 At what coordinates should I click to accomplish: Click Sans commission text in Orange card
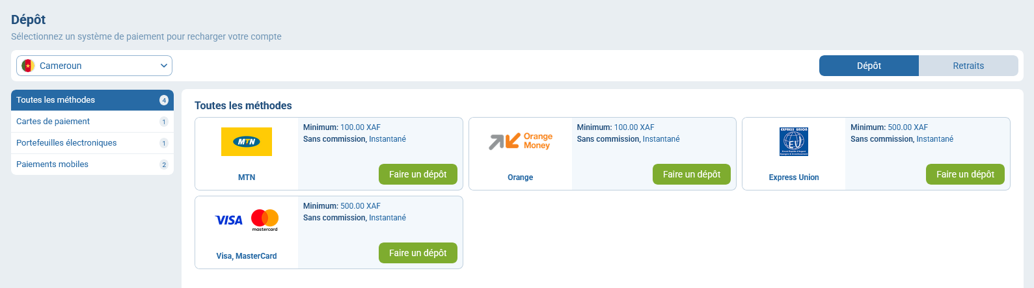[x=608, y=139]
